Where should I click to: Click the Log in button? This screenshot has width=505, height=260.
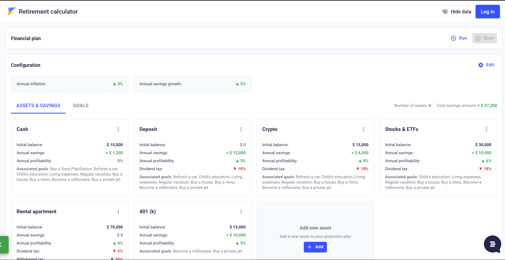pos(487,11)
